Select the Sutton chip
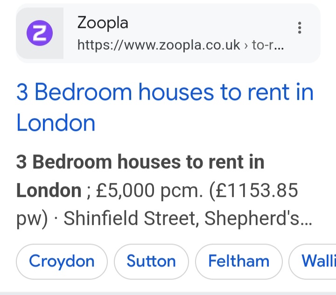This screenshot has height=295, width=336. [151, 261]
